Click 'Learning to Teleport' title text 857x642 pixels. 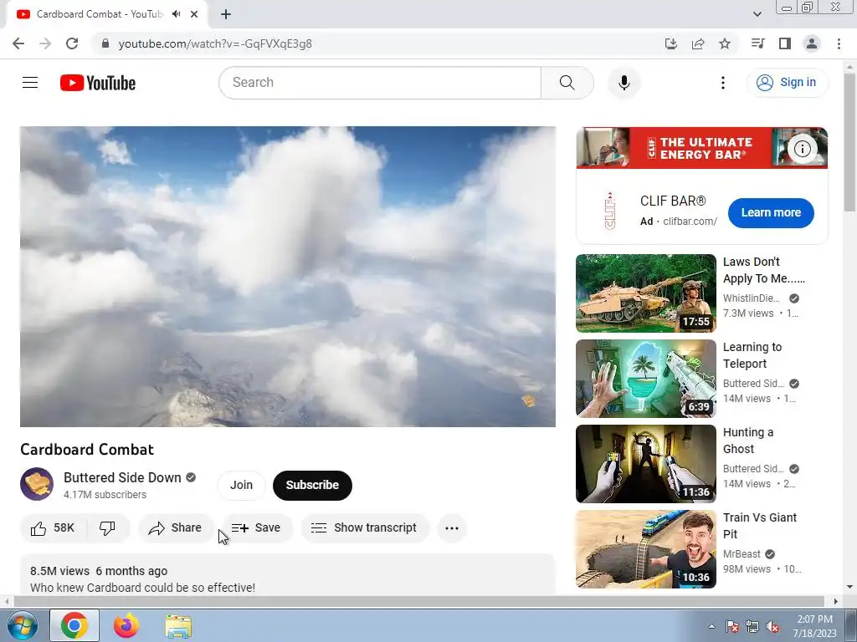coord(752,355)
